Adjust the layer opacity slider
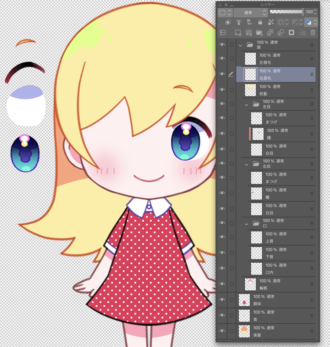The width and height of the screenshot is (330, 347). coord(286,12)
